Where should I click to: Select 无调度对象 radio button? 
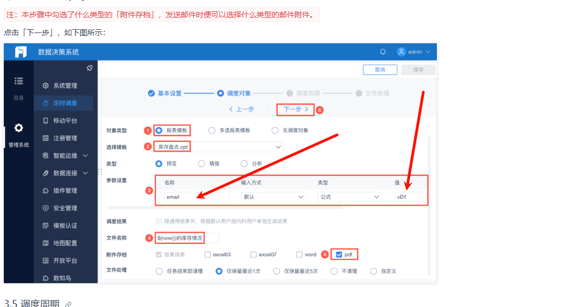tap(275, 130)
